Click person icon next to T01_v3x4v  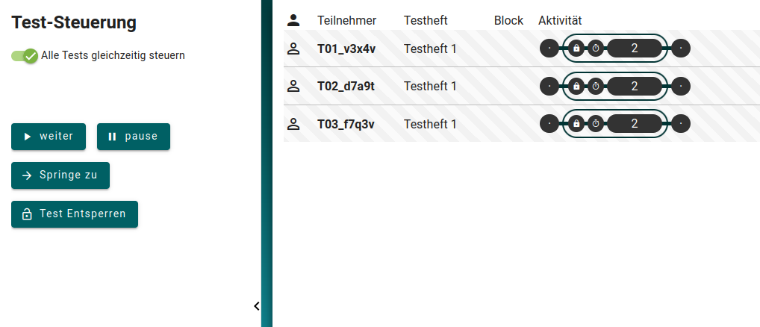pyautogui.click(x=293, y=49)
